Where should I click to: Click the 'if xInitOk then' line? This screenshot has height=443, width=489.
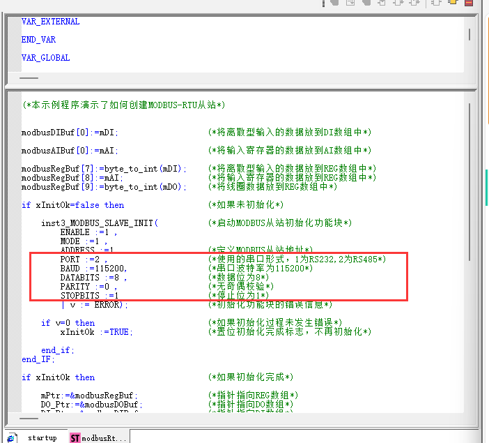[x=59, y=377]
